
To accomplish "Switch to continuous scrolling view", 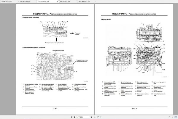I will [x=173, y=117].
